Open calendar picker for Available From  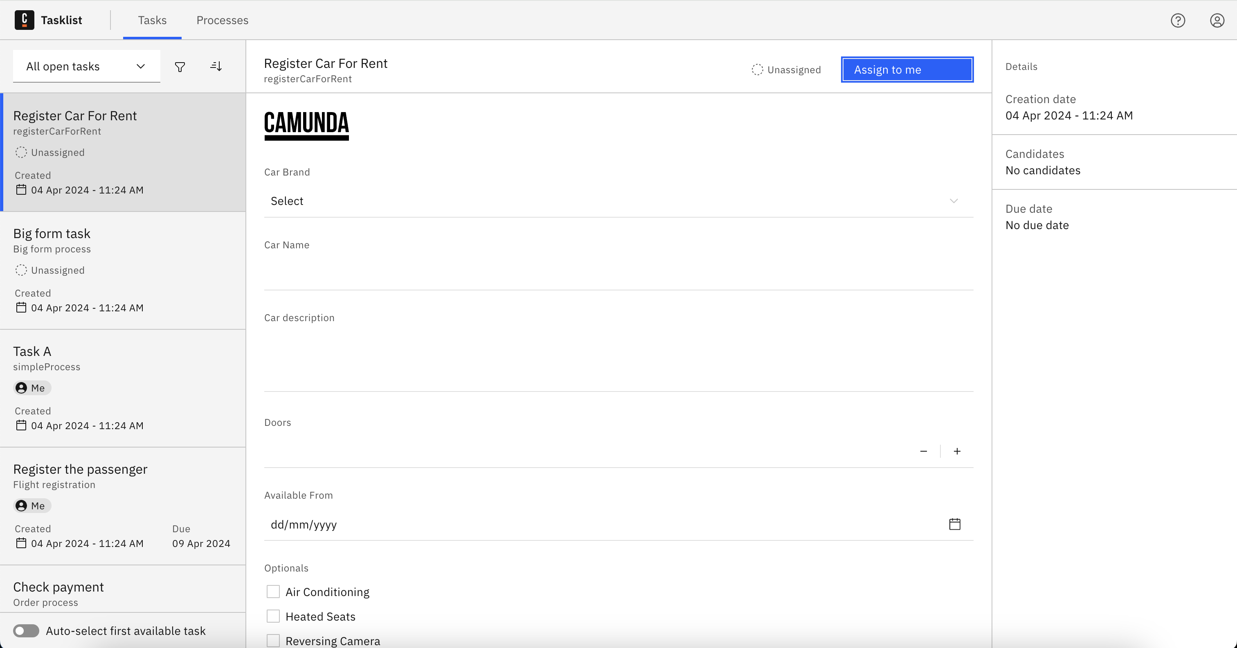tap(955, 524)
